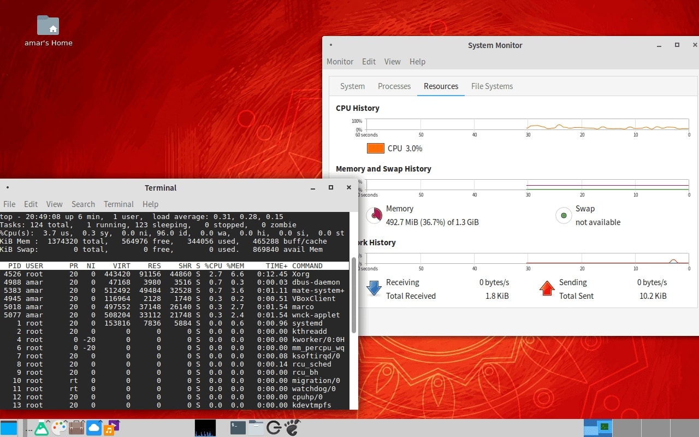Select the Resources tab

click(441, 86)
